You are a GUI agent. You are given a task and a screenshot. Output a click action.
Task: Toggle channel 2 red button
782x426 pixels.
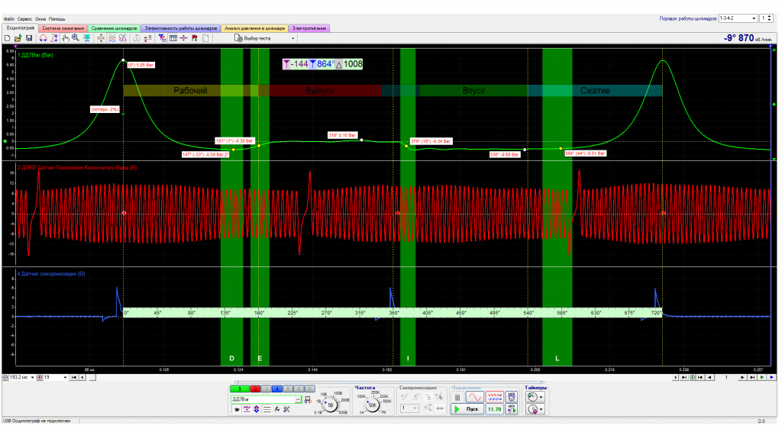click(x=255, y=389)
